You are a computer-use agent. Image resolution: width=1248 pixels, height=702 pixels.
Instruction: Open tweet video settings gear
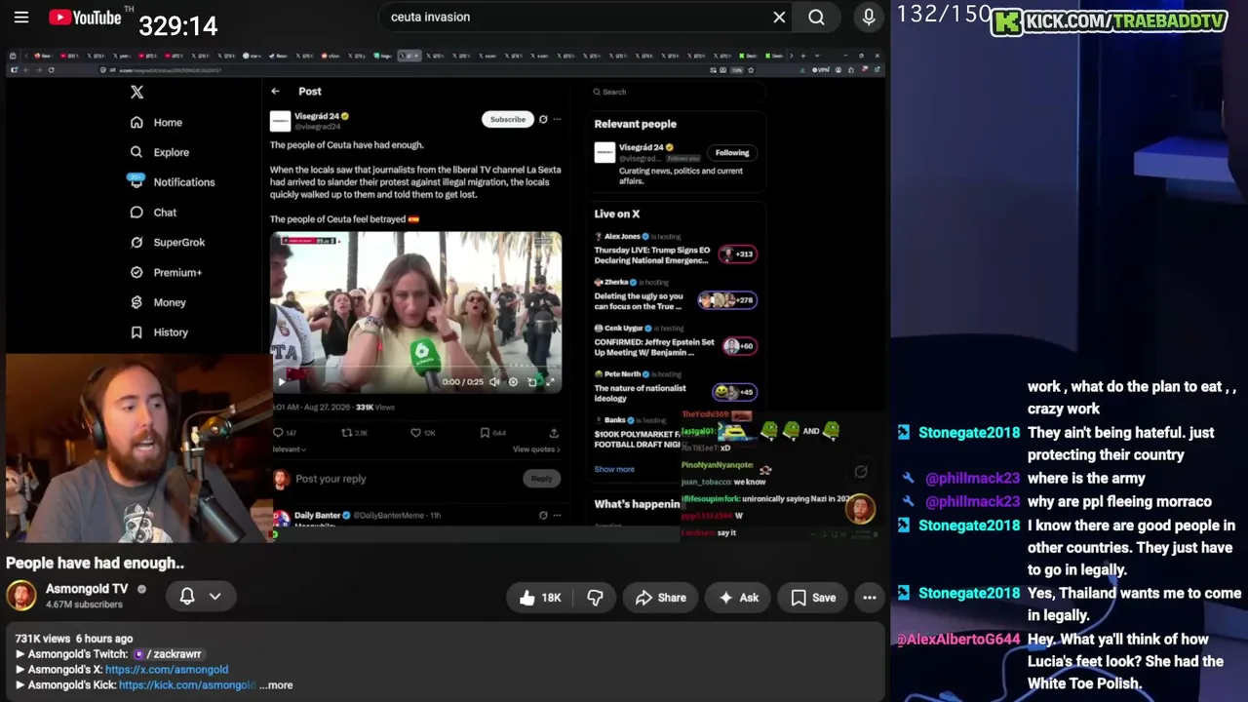pos(514,382)
